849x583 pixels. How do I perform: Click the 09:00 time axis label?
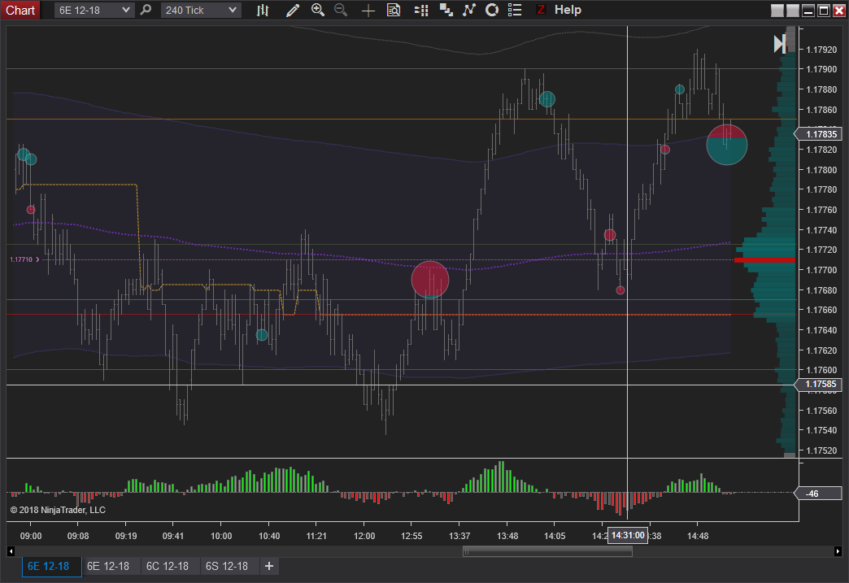point(31,536)
